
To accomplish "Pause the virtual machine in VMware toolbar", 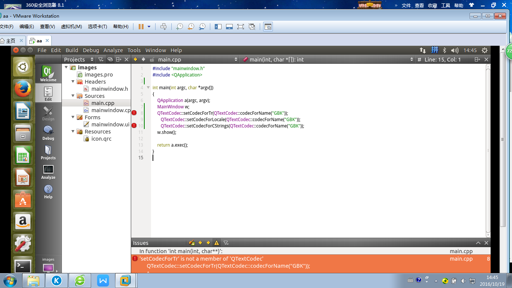I will 141,27.
